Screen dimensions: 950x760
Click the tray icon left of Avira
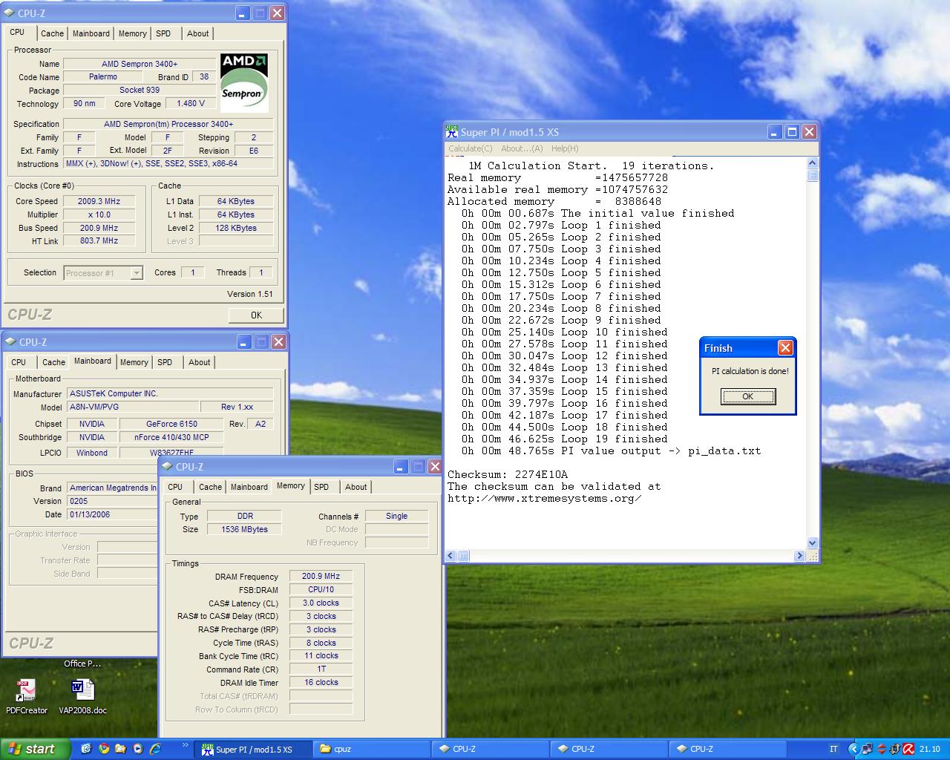click(x=895, y=749)
